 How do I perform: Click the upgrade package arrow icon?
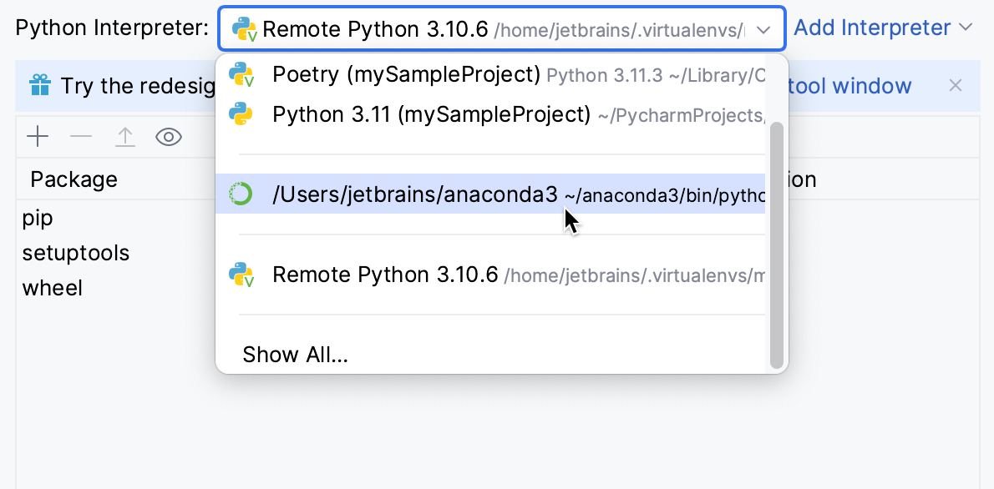[x=124, y=137]
